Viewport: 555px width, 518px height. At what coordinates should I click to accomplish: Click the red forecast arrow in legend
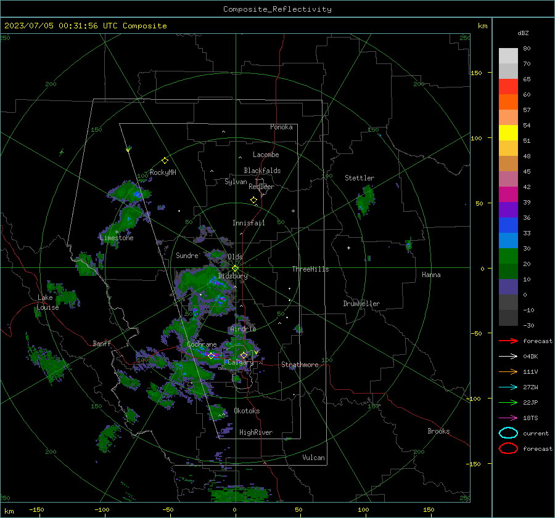click(x=508, y=341)
